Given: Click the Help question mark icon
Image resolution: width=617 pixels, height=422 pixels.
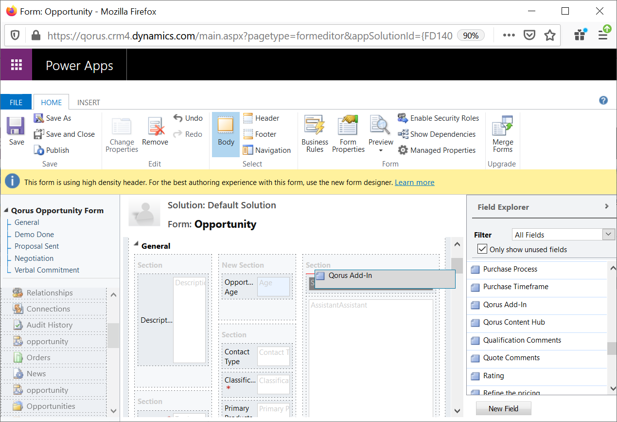Looking at the screenshot, I should click(603, 101).
